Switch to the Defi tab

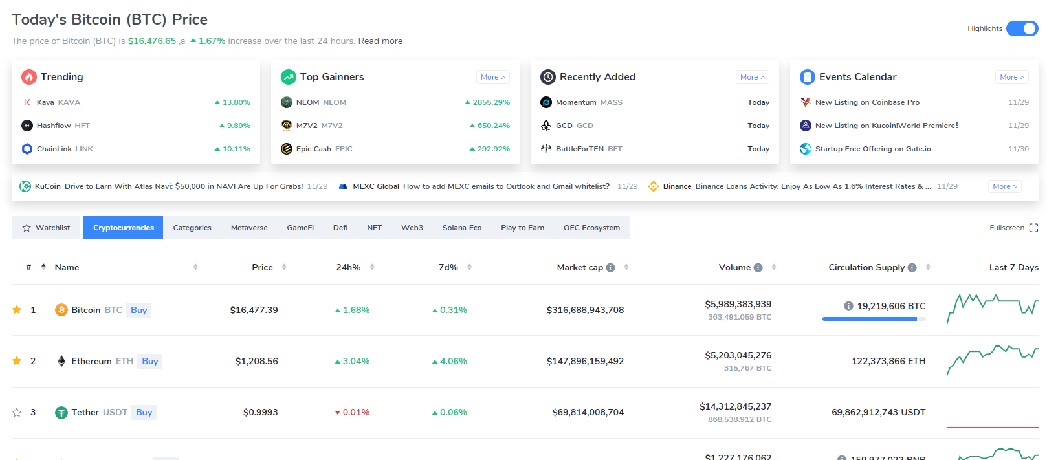(x=340, y=228)
